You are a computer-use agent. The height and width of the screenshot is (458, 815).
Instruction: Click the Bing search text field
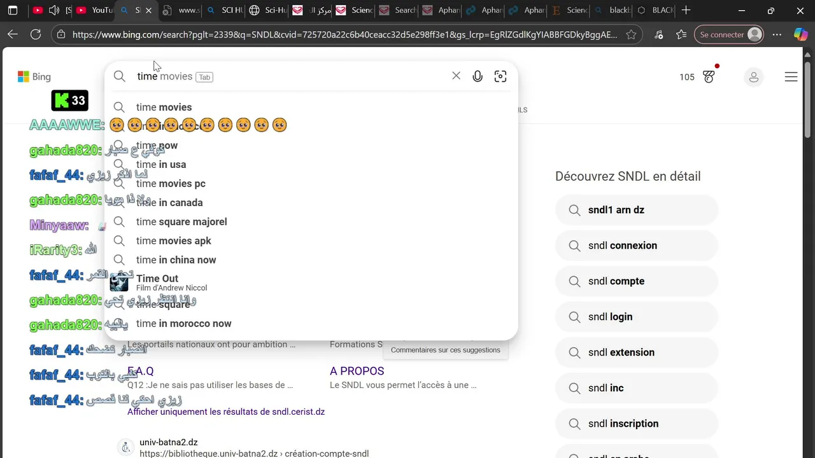coord(290,76)
